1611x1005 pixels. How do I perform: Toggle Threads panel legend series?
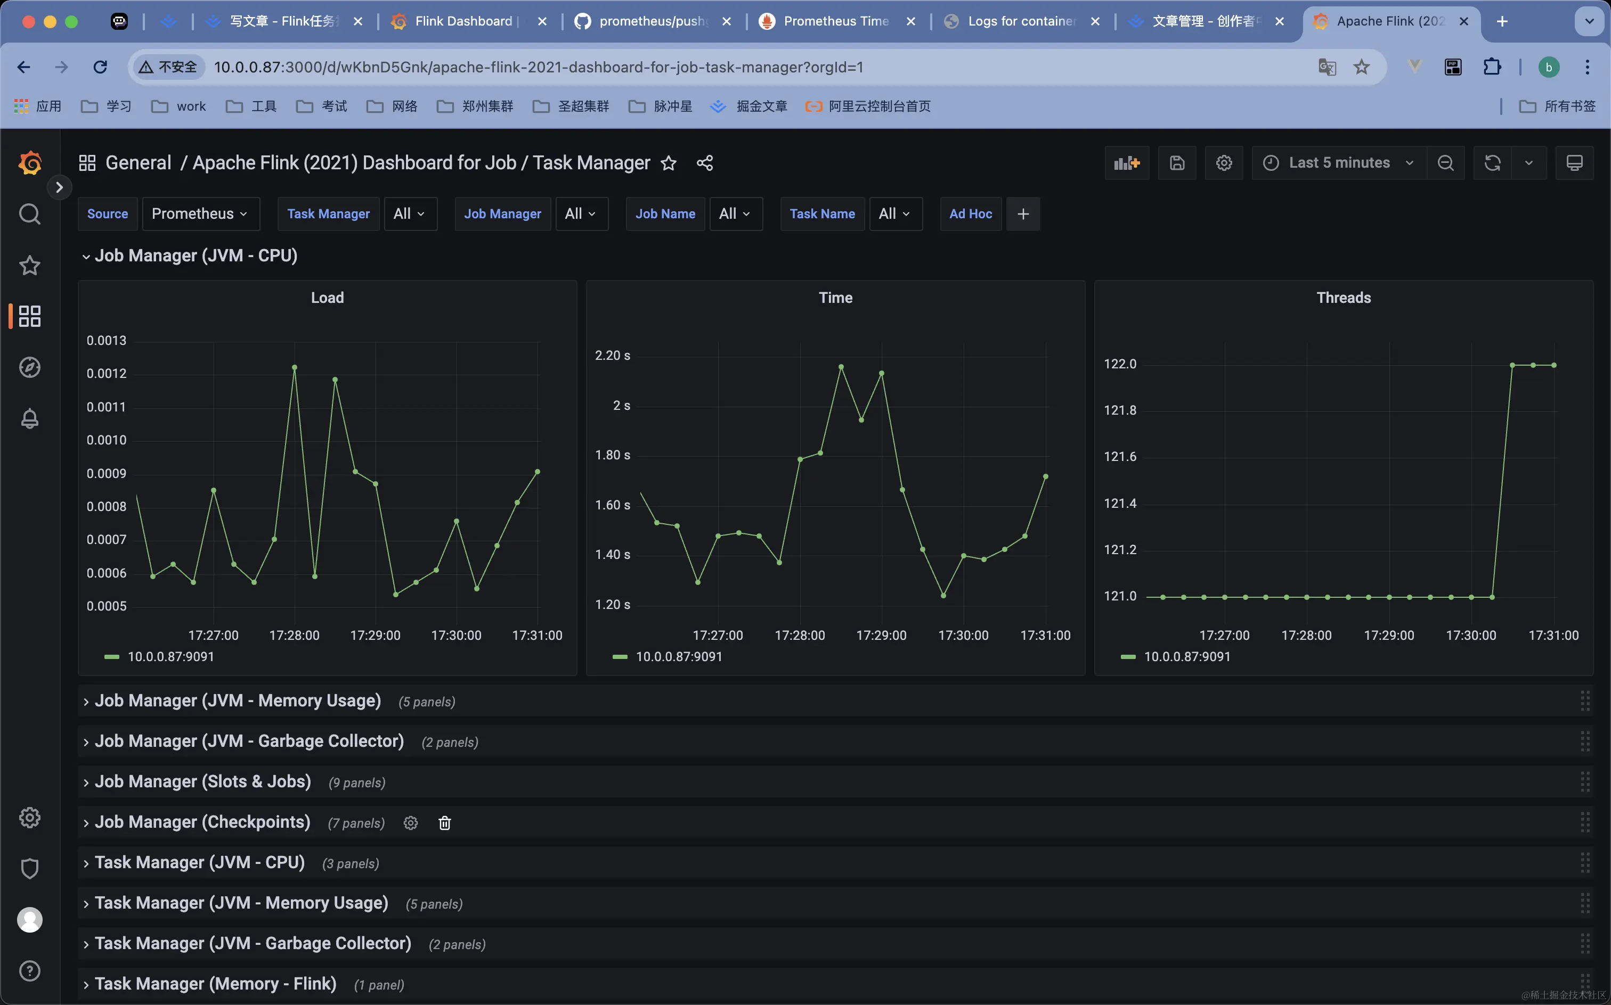pos(1186,657)
